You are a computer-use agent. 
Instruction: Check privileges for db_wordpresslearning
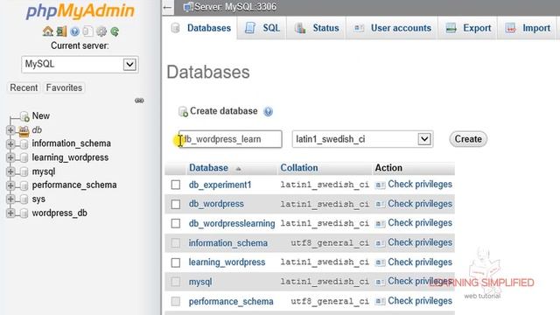coord(420,223)
